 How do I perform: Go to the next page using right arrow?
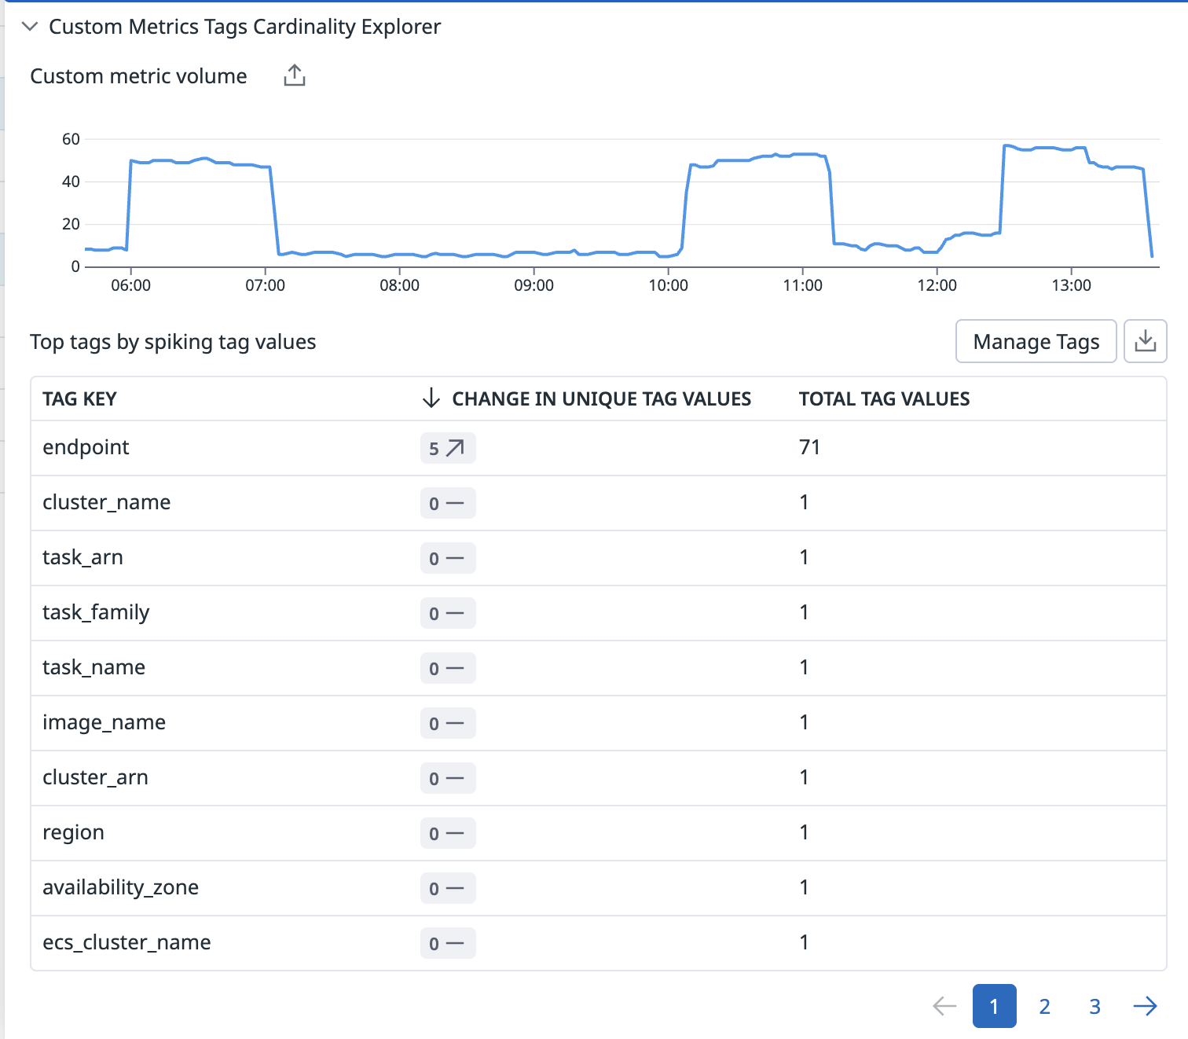[x=1145, y=1006]
